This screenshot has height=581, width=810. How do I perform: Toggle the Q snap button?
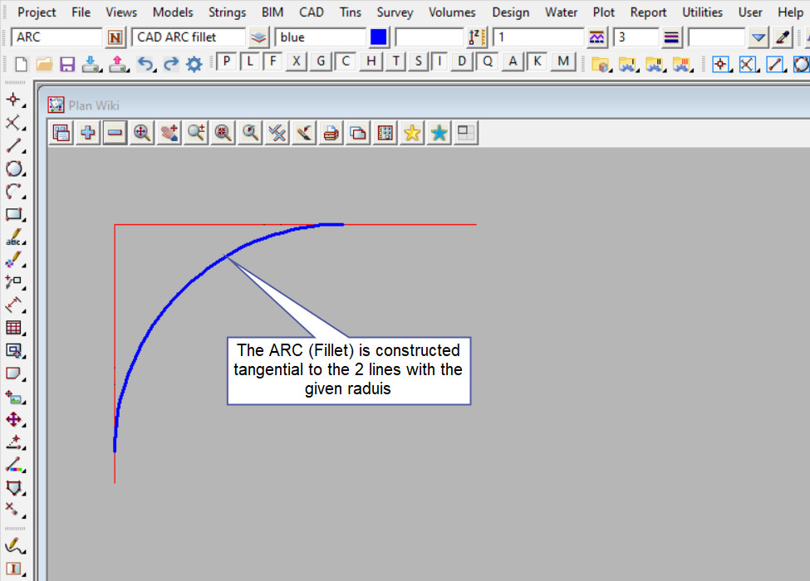[488, 61]
